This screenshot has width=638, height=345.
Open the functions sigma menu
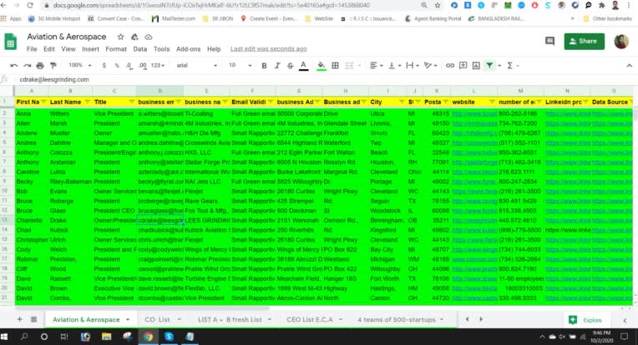(511, 65)
